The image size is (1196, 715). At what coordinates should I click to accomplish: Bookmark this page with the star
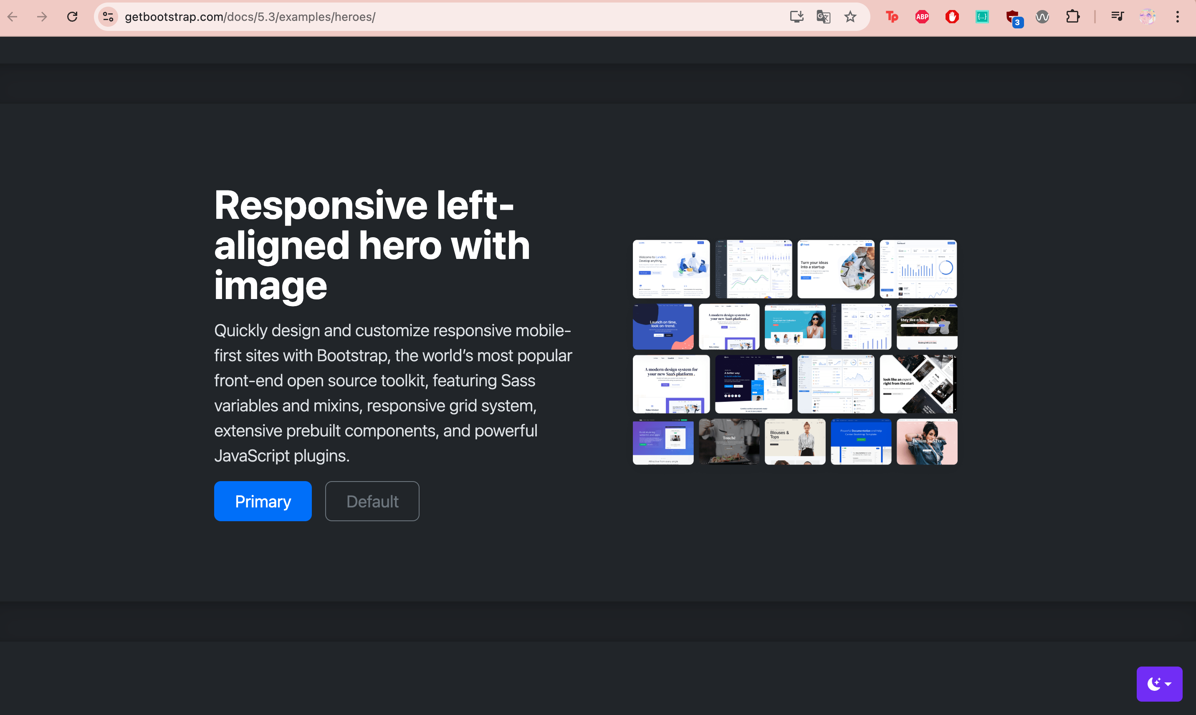point(850,17)
